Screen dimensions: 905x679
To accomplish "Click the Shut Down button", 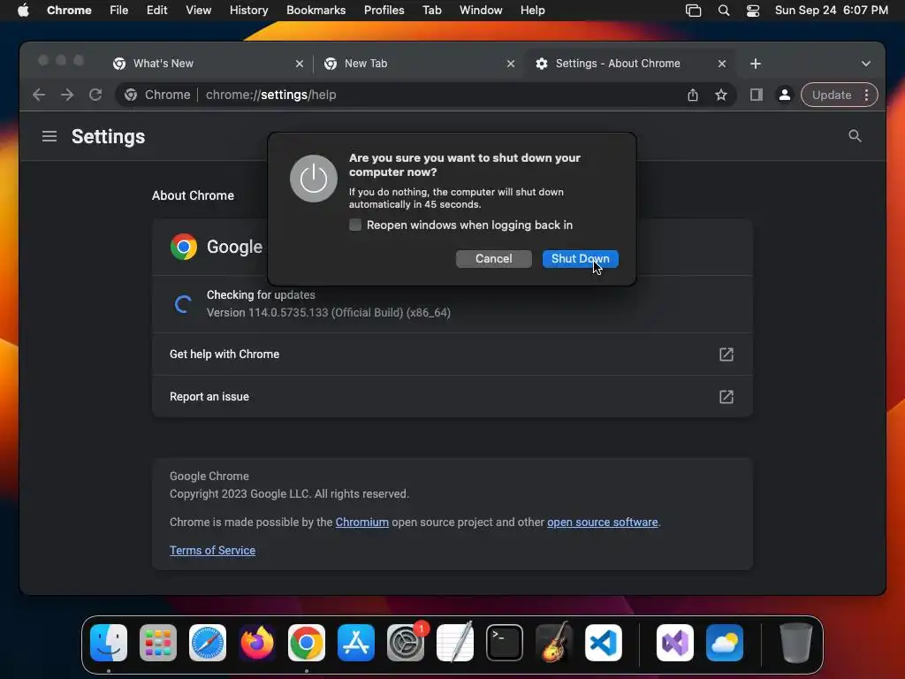I will [580, 259].
